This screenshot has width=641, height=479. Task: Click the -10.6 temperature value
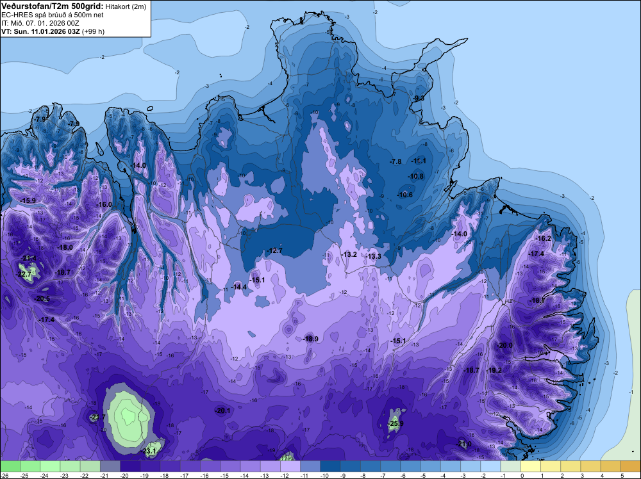[x=405, y=195]
